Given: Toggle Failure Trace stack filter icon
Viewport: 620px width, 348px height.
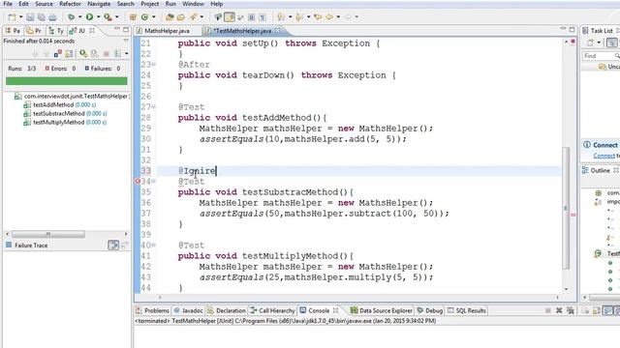Looking at the screenshot, I should click(113, 246).
